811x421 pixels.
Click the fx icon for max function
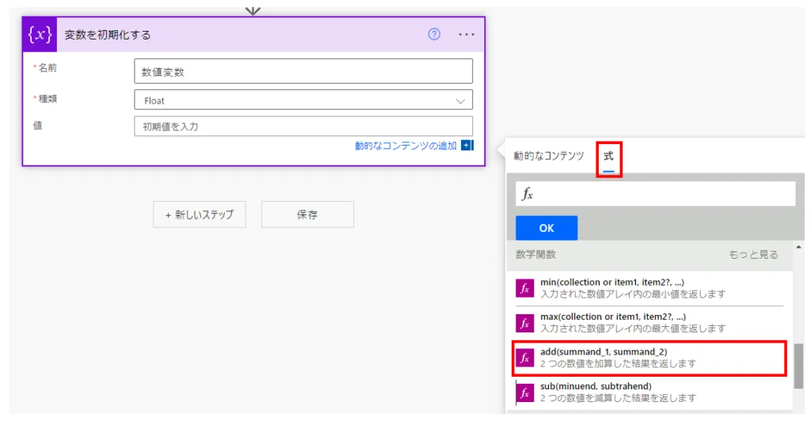pyautogui.click(x=524, y=323)
